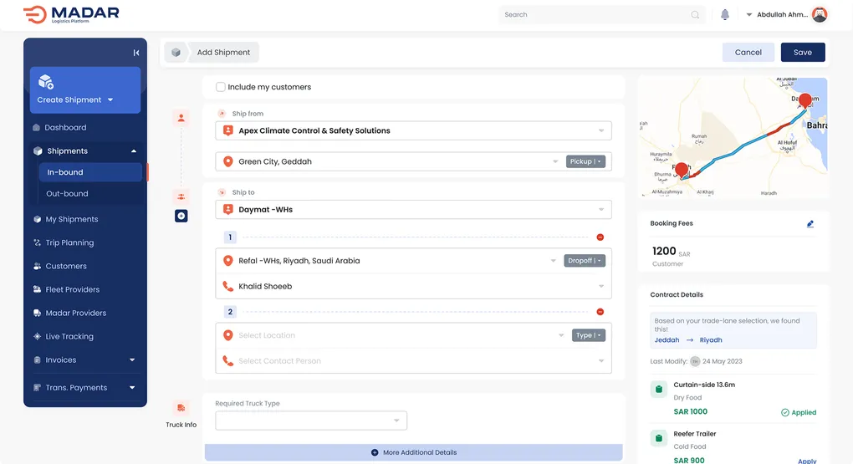This screenshot has width=853, height=464.
Task: Click the blue add stop plus icon
Action: click(x=181, y=216)
